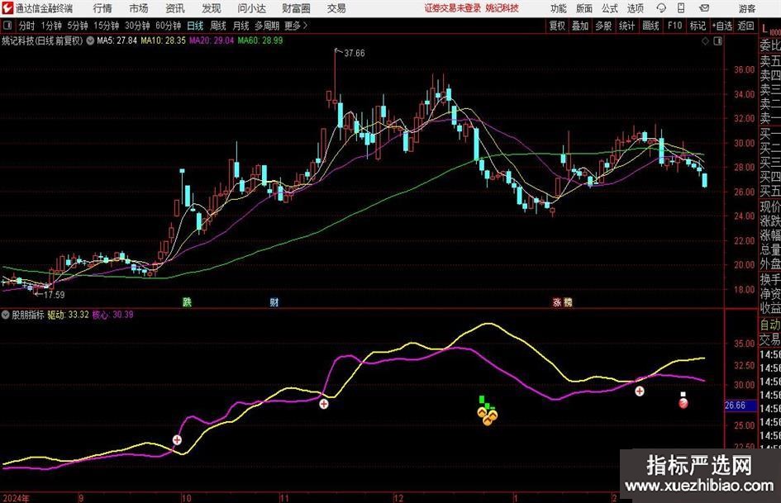
Task: Click the 37.66 high price label
Action: click(x=355, y=54)
